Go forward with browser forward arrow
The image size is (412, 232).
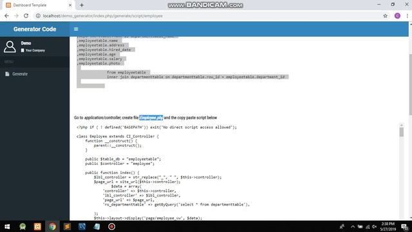tap(16, 15)
